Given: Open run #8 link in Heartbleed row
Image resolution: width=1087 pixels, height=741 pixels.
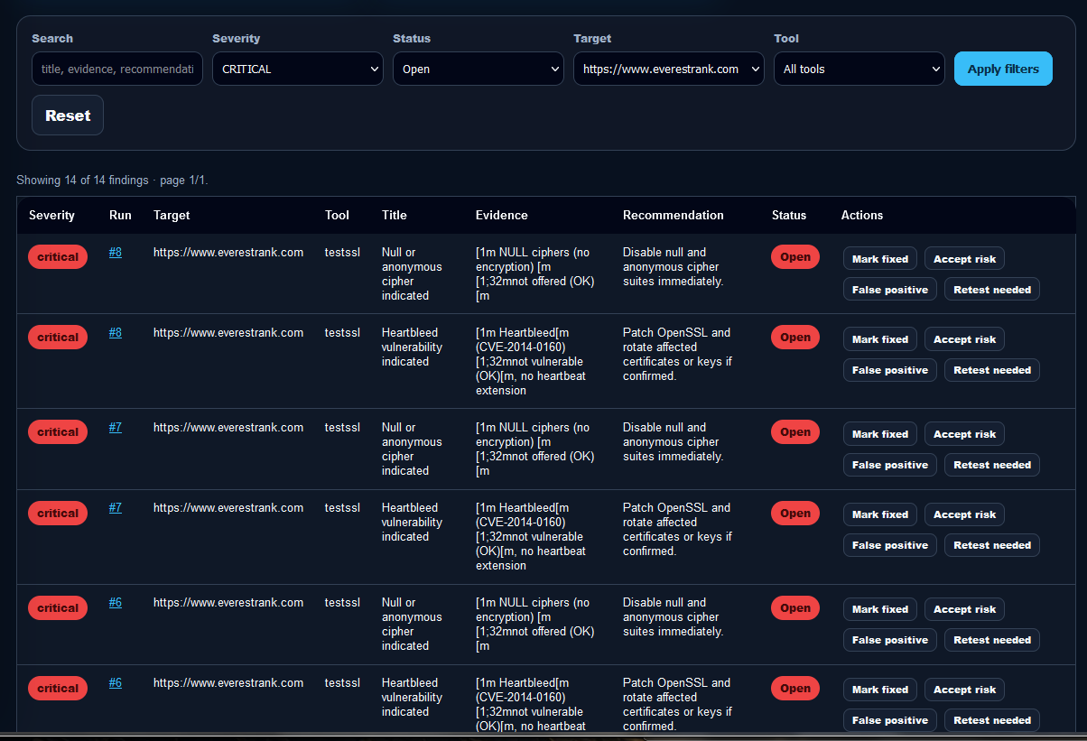Looking at the screenshot, I should (x=116, y=333).
